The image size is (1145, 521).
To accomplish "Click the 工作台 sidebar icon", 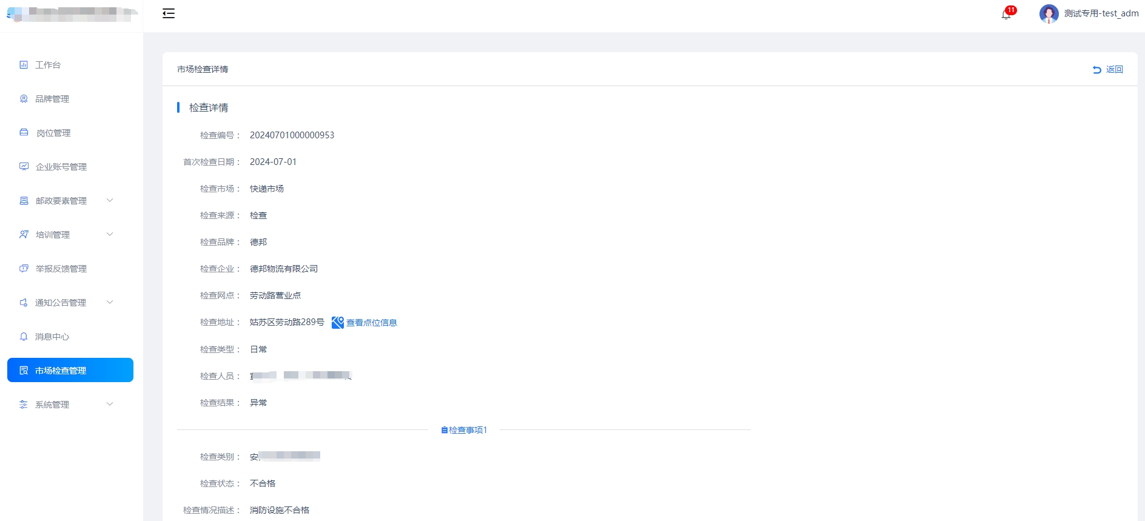I will (x=24, y=64).
